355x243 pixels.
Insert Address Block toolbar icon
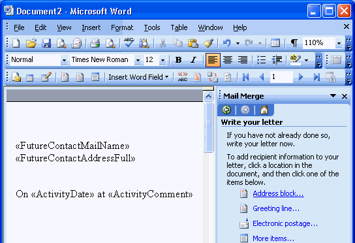click(x=65, y=77)
